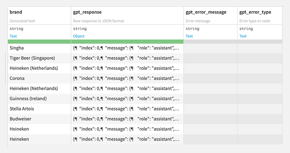Click the string type under gpt_response column
This screenshot has height=153, width=290.
tap(80, 29)
